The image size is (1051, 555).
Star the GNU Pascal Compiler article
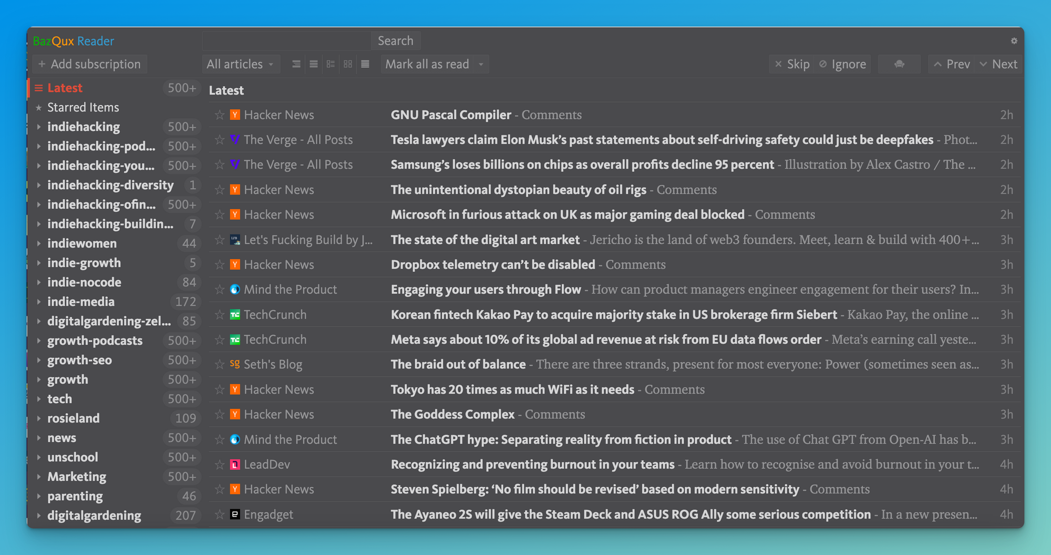point(220,115)
